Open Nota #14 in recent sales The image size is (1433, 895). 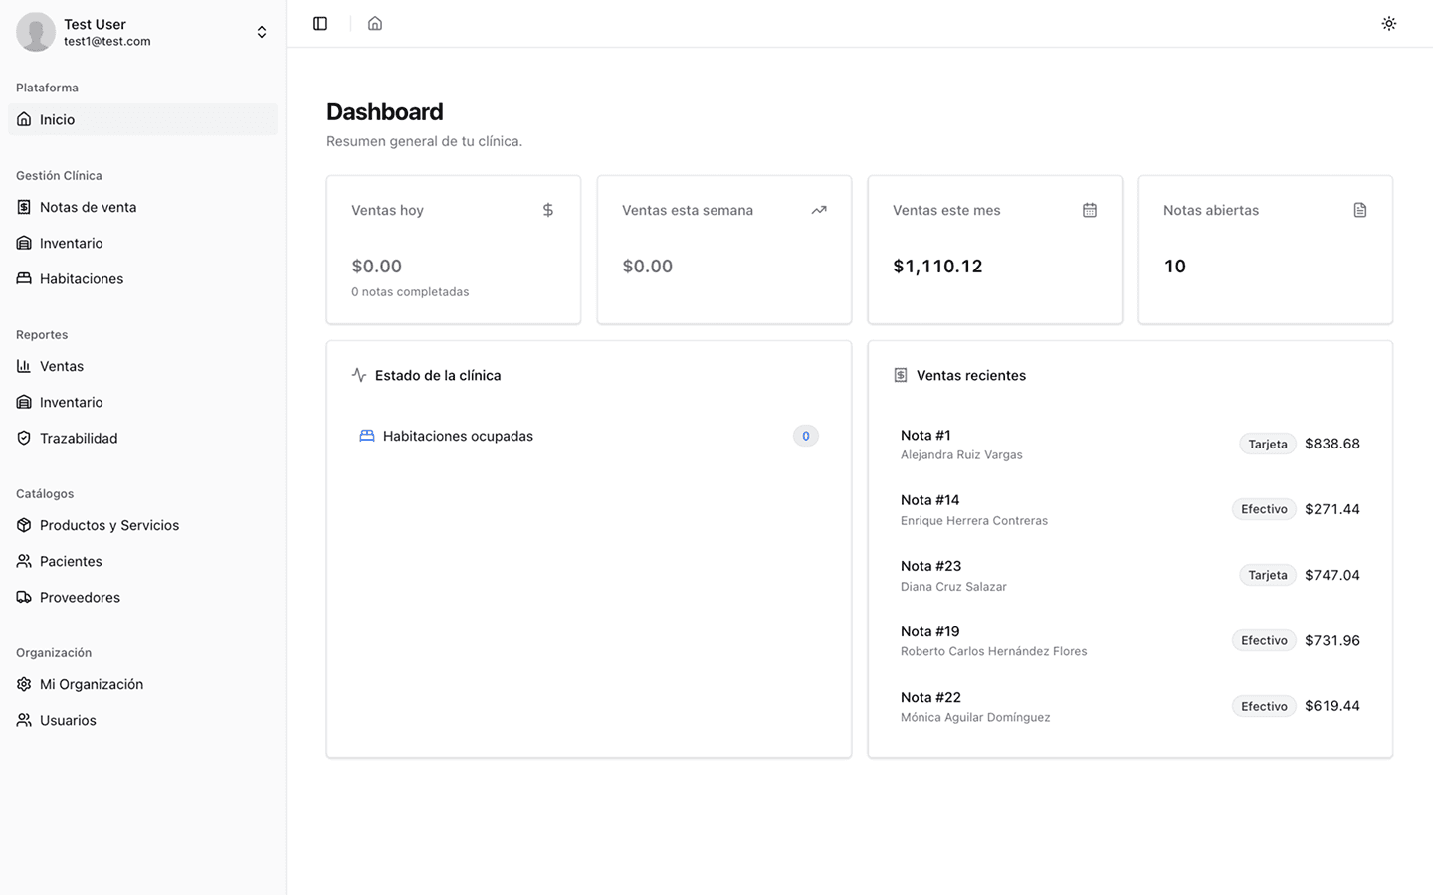point(929,500)
